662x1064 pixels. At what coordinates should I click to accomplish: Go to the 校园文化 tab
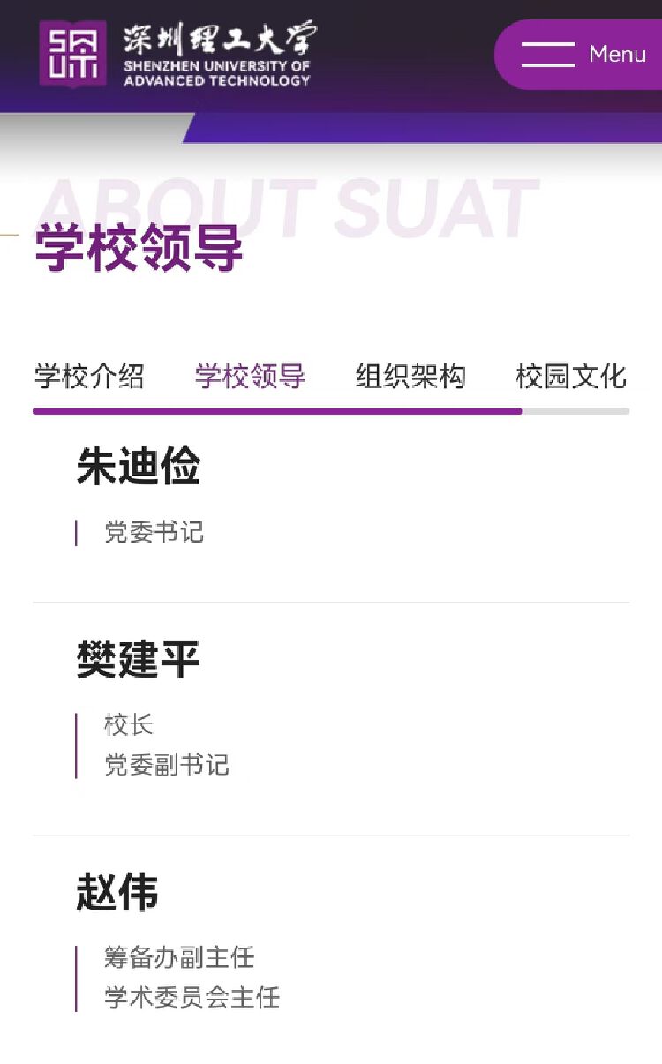[x=571, y=377]
